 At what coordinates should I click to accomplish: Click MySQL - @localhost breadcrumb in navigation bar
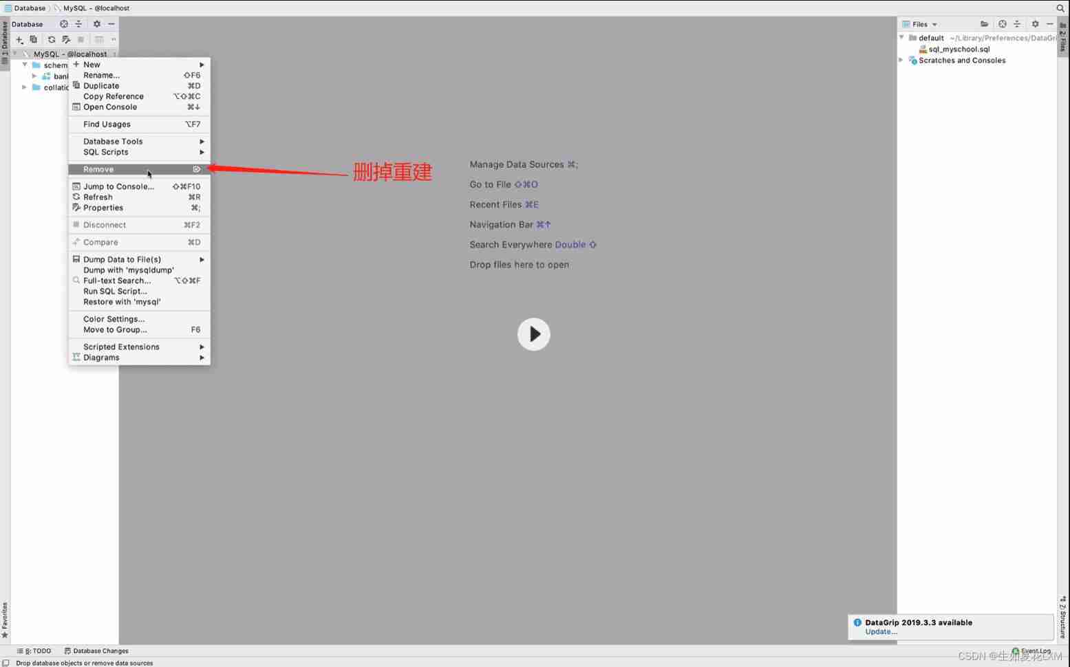92,8
